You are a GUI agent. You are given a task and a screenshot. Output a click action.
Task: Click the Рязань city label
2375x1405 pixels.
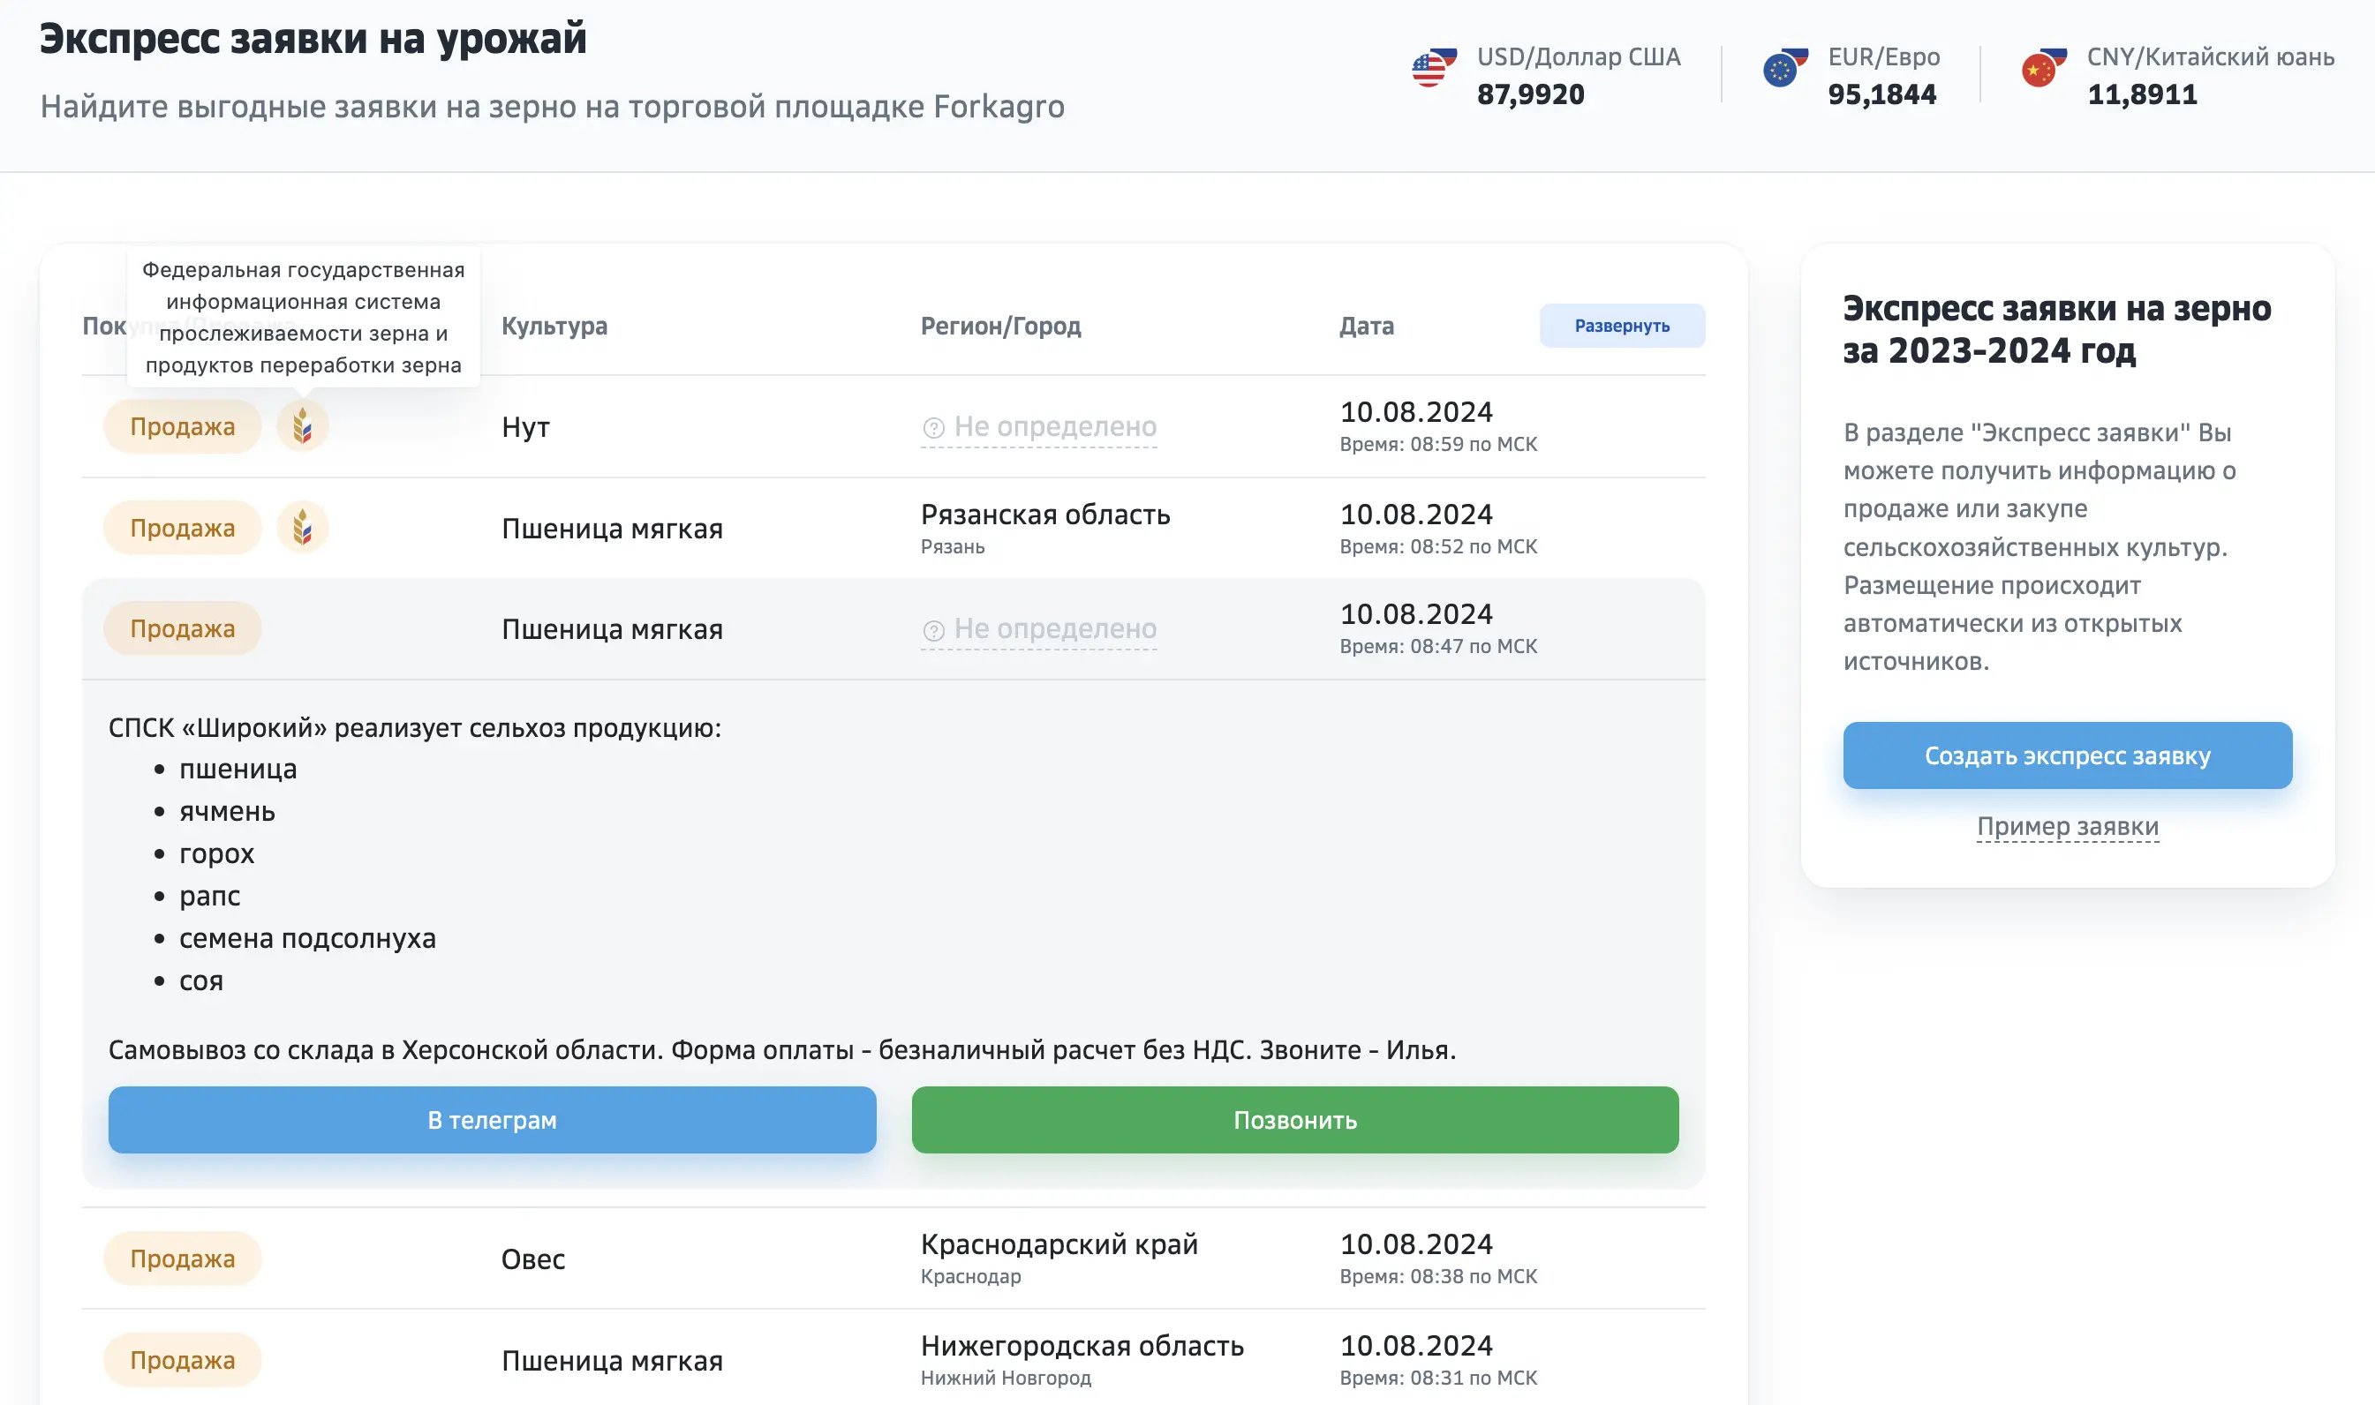[x=953, y=546]
